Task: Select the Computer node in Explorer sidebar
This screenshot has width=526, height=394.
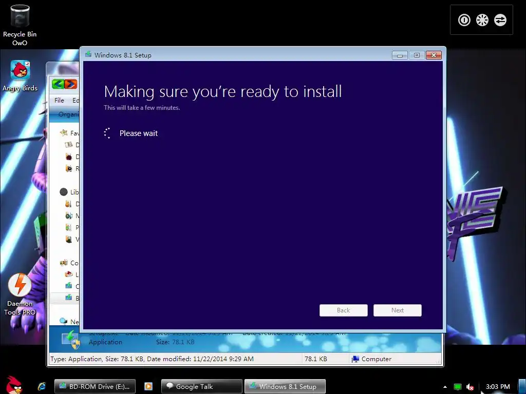Action: 64,263
